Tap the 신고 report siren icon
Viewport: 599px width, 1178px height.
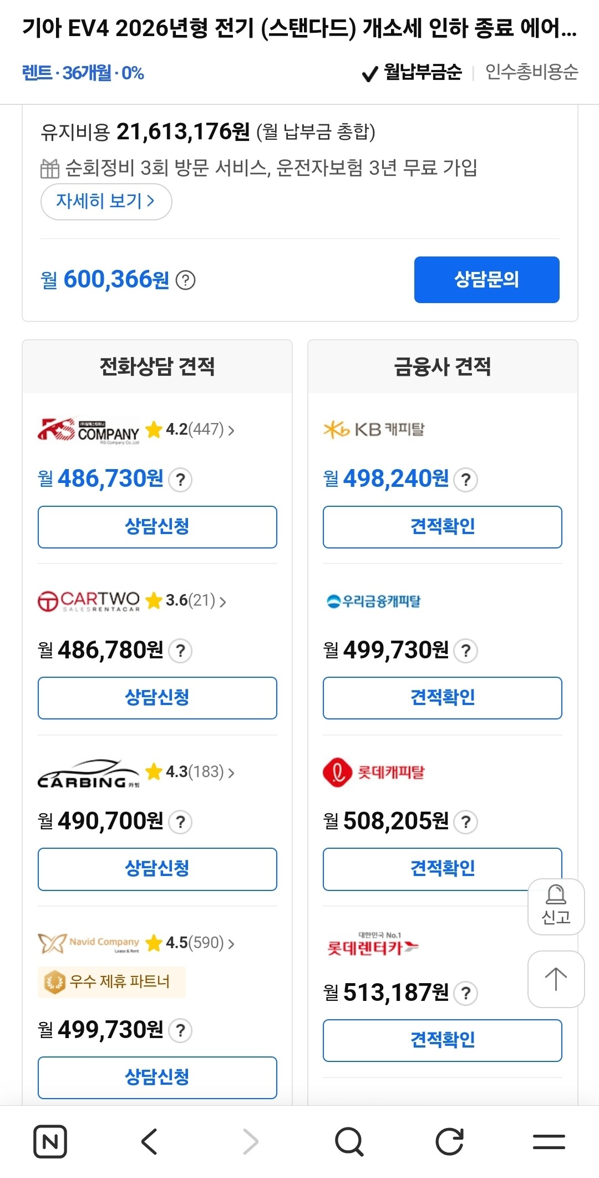point(556,907)
